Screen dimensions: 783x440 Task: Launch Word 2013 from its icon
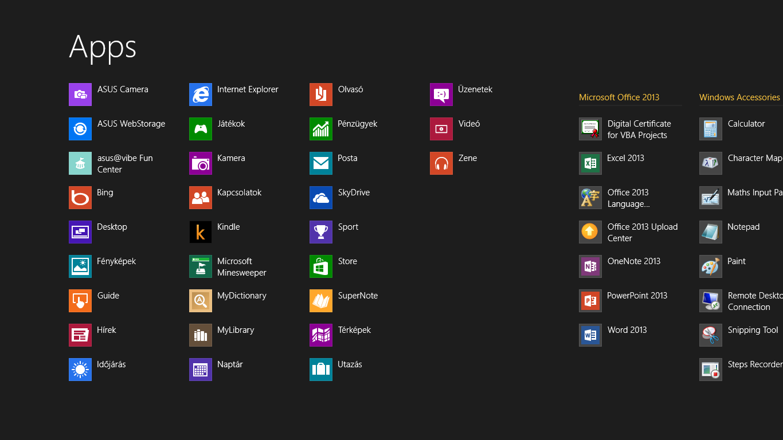(590, 335)
